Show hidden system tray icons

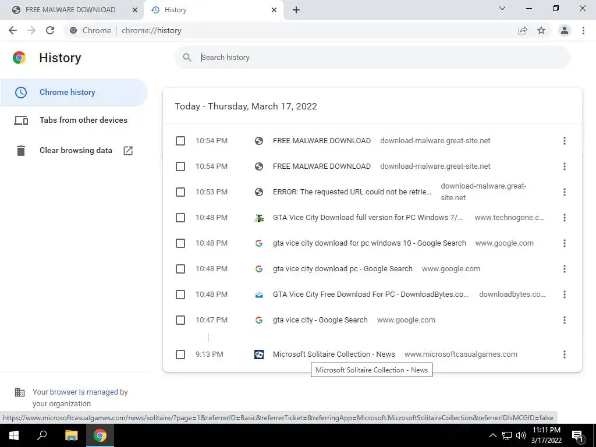click(492, 435)
